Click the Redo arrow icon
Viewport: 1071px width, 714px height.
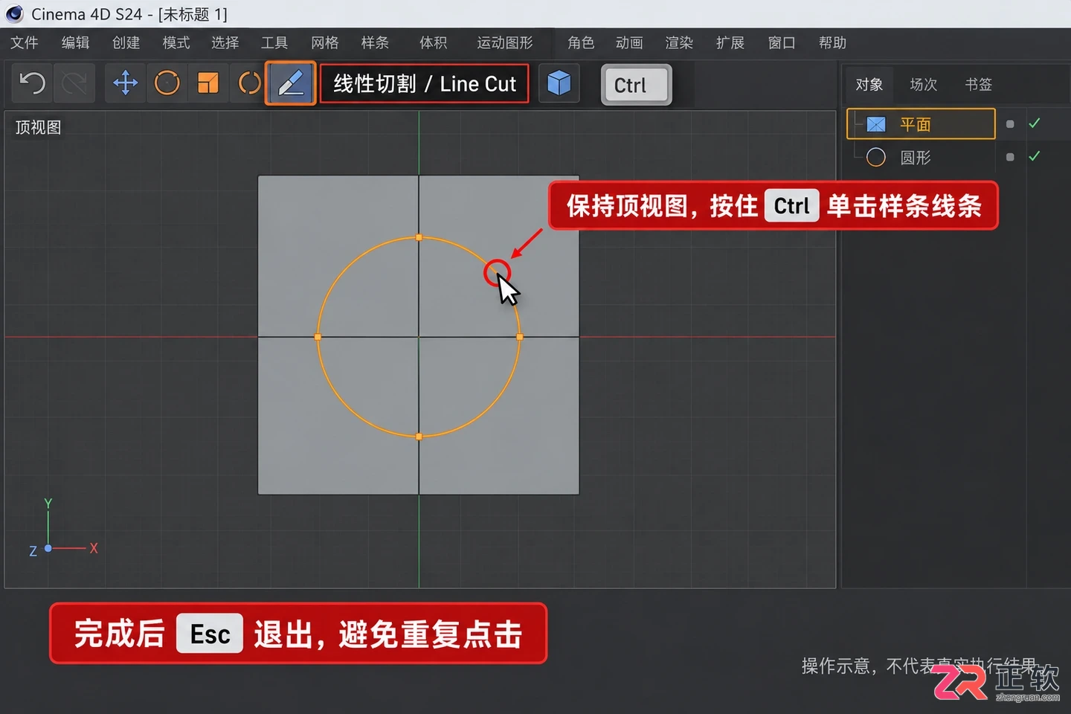click(x=74, y=83)
